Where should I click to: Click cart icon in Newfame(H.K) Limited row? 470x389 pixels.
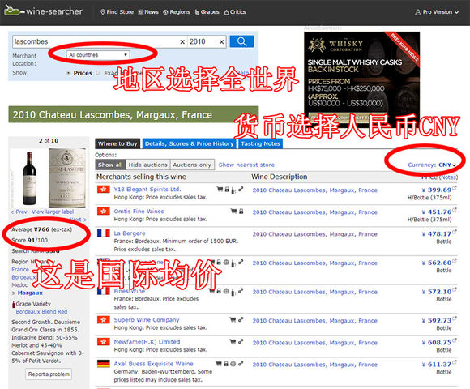coord(233,342)
